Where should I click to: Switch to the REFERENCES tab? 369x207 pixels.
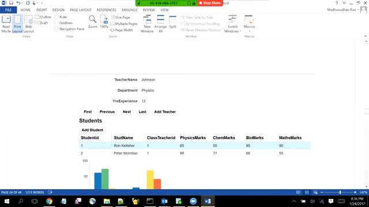[x=106, y=10]
